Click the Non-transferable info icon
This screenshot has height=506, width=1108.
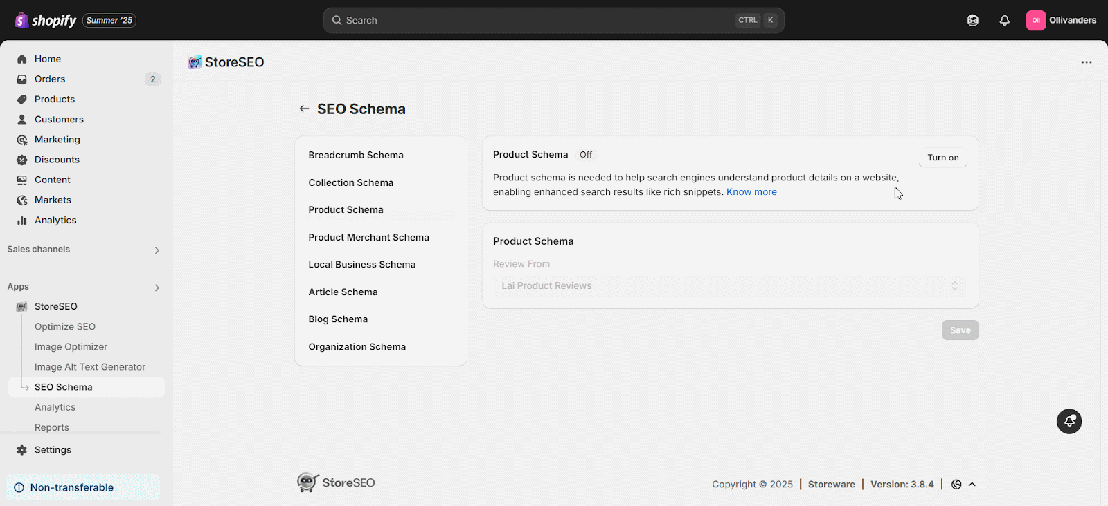19,487
